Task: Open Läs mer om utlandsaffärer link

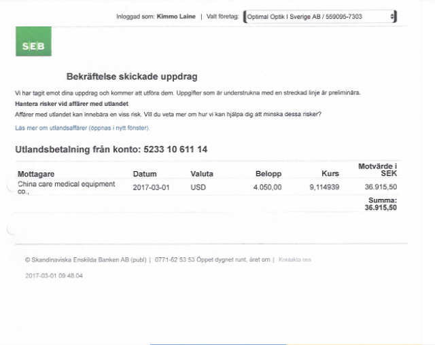Action: (x=82, y=128)
